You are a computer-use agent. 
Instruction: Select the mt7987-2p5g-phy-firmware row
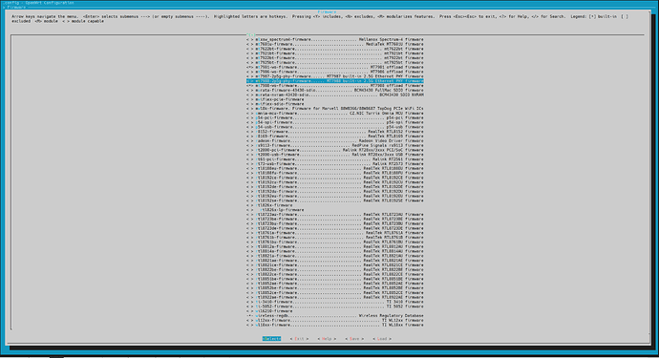pyautogui.click(x=335, y=76)
